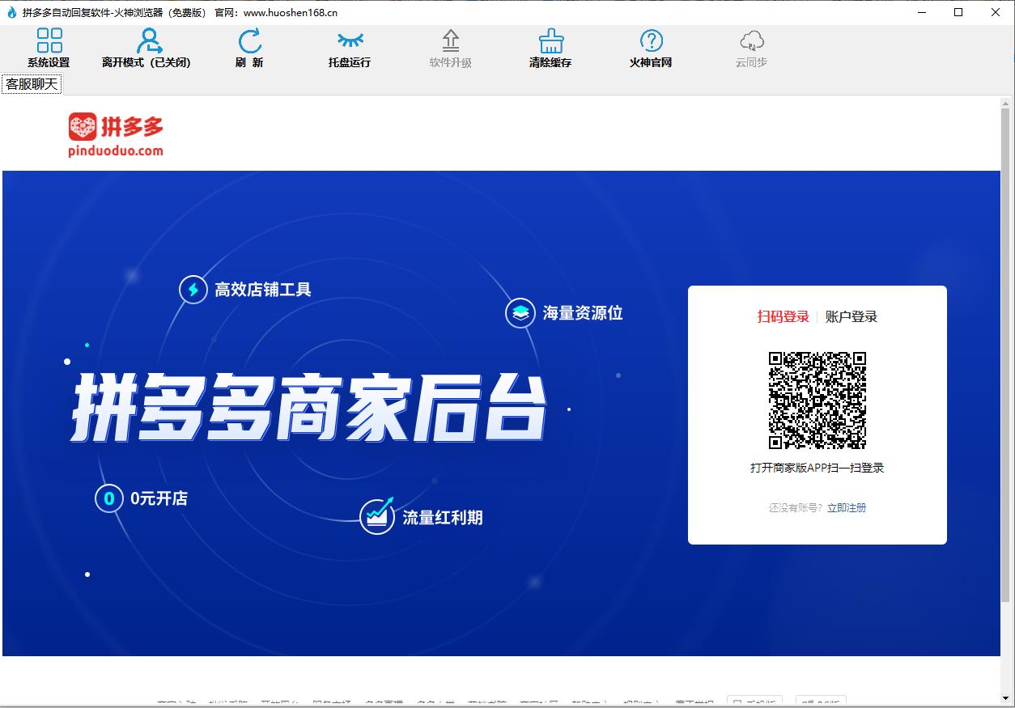Click the 云同步 cloud sync icon
Image resolution: width=1015 pixels, height=708 pixels.
click(751, 40)
